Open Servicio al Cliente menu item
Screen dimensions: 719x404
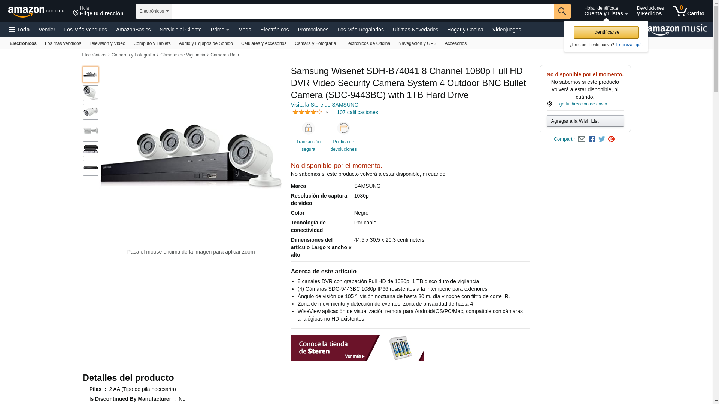click(180, 30)
